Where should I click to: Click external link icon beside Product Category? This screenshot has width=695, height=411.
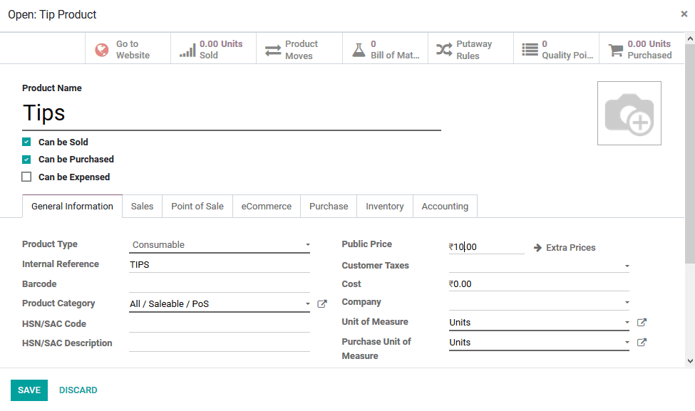pos(321,303)
